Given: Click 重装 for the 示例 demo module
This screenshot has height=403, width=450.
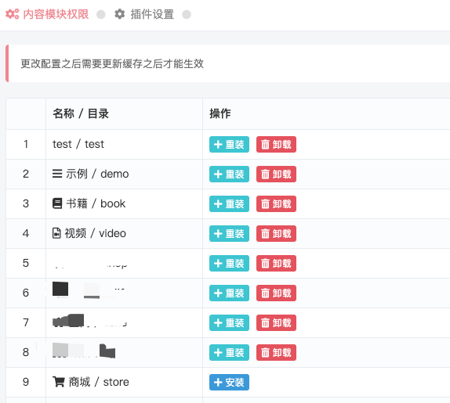Looking at the screenshot, I should coord(229,175).
